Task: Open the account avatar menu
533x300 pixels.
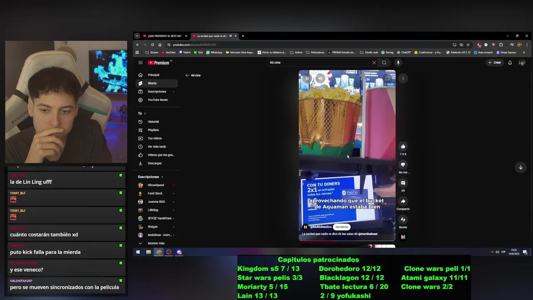Action: pos(522,62)
